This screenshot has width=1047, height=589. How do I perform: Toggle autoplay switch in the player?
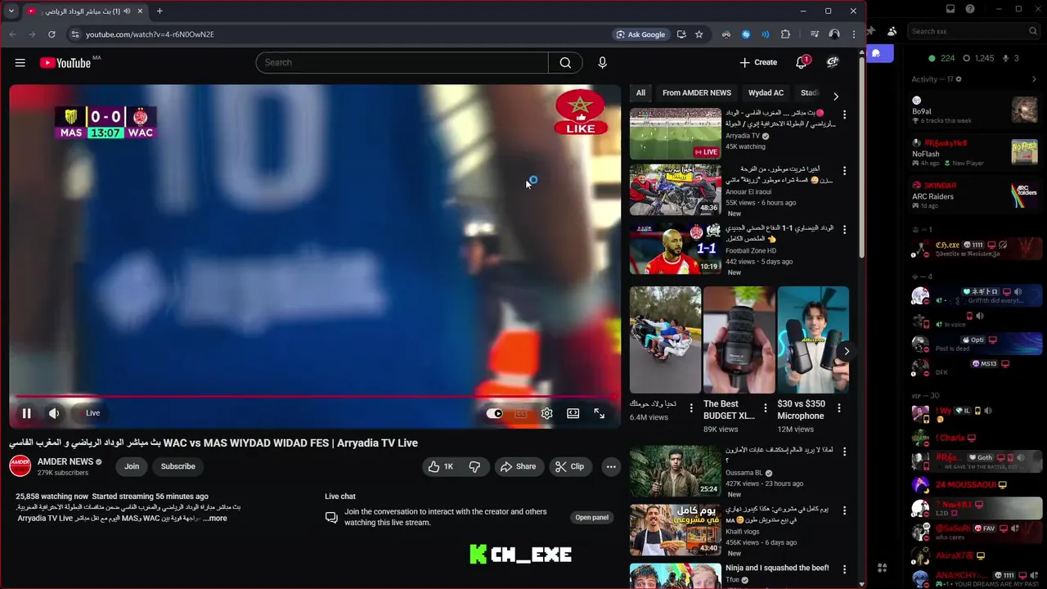coord(495,413)
